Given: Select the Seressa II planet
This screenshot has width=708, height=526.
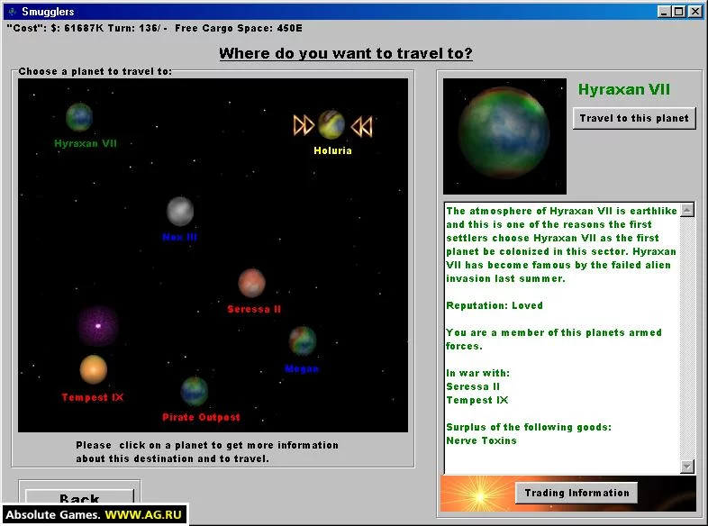Looking at the screenshot, I should click(x=252, y=283).
